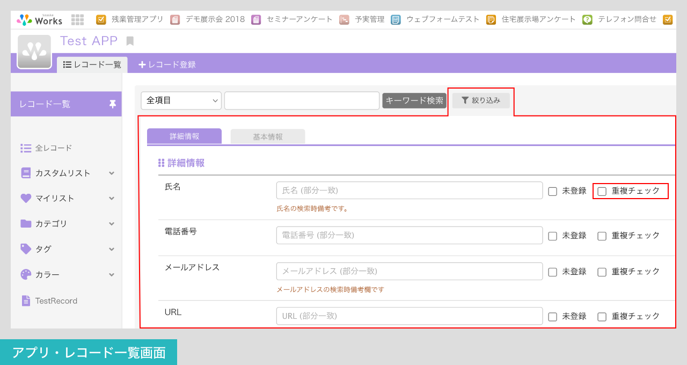Switch to レコード一覧 tab

click(92, 64)
